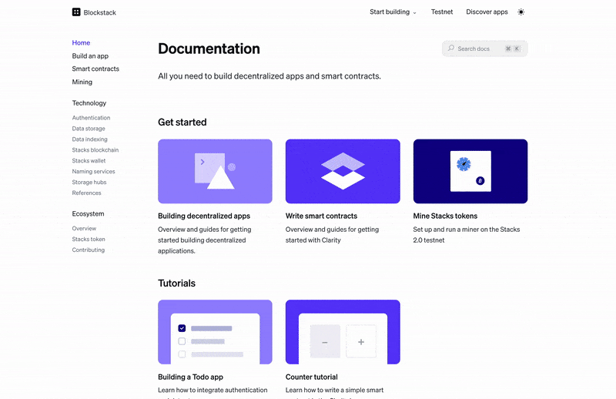The height and width of the screenshot is (399, 616).
Task: Click the Tutorials heading
Action: [177, 283]
